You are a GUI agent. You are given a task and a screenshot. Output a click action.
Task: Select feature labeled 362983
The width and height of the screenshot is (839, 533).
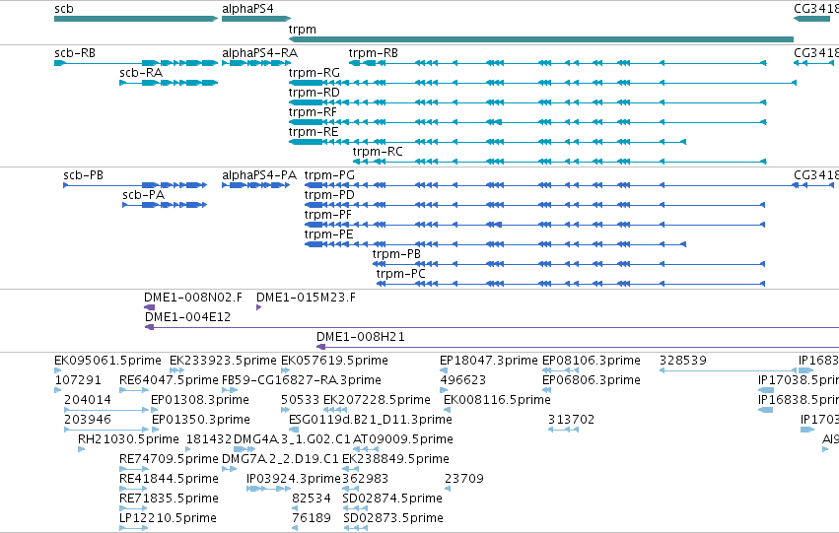point(366,479)
